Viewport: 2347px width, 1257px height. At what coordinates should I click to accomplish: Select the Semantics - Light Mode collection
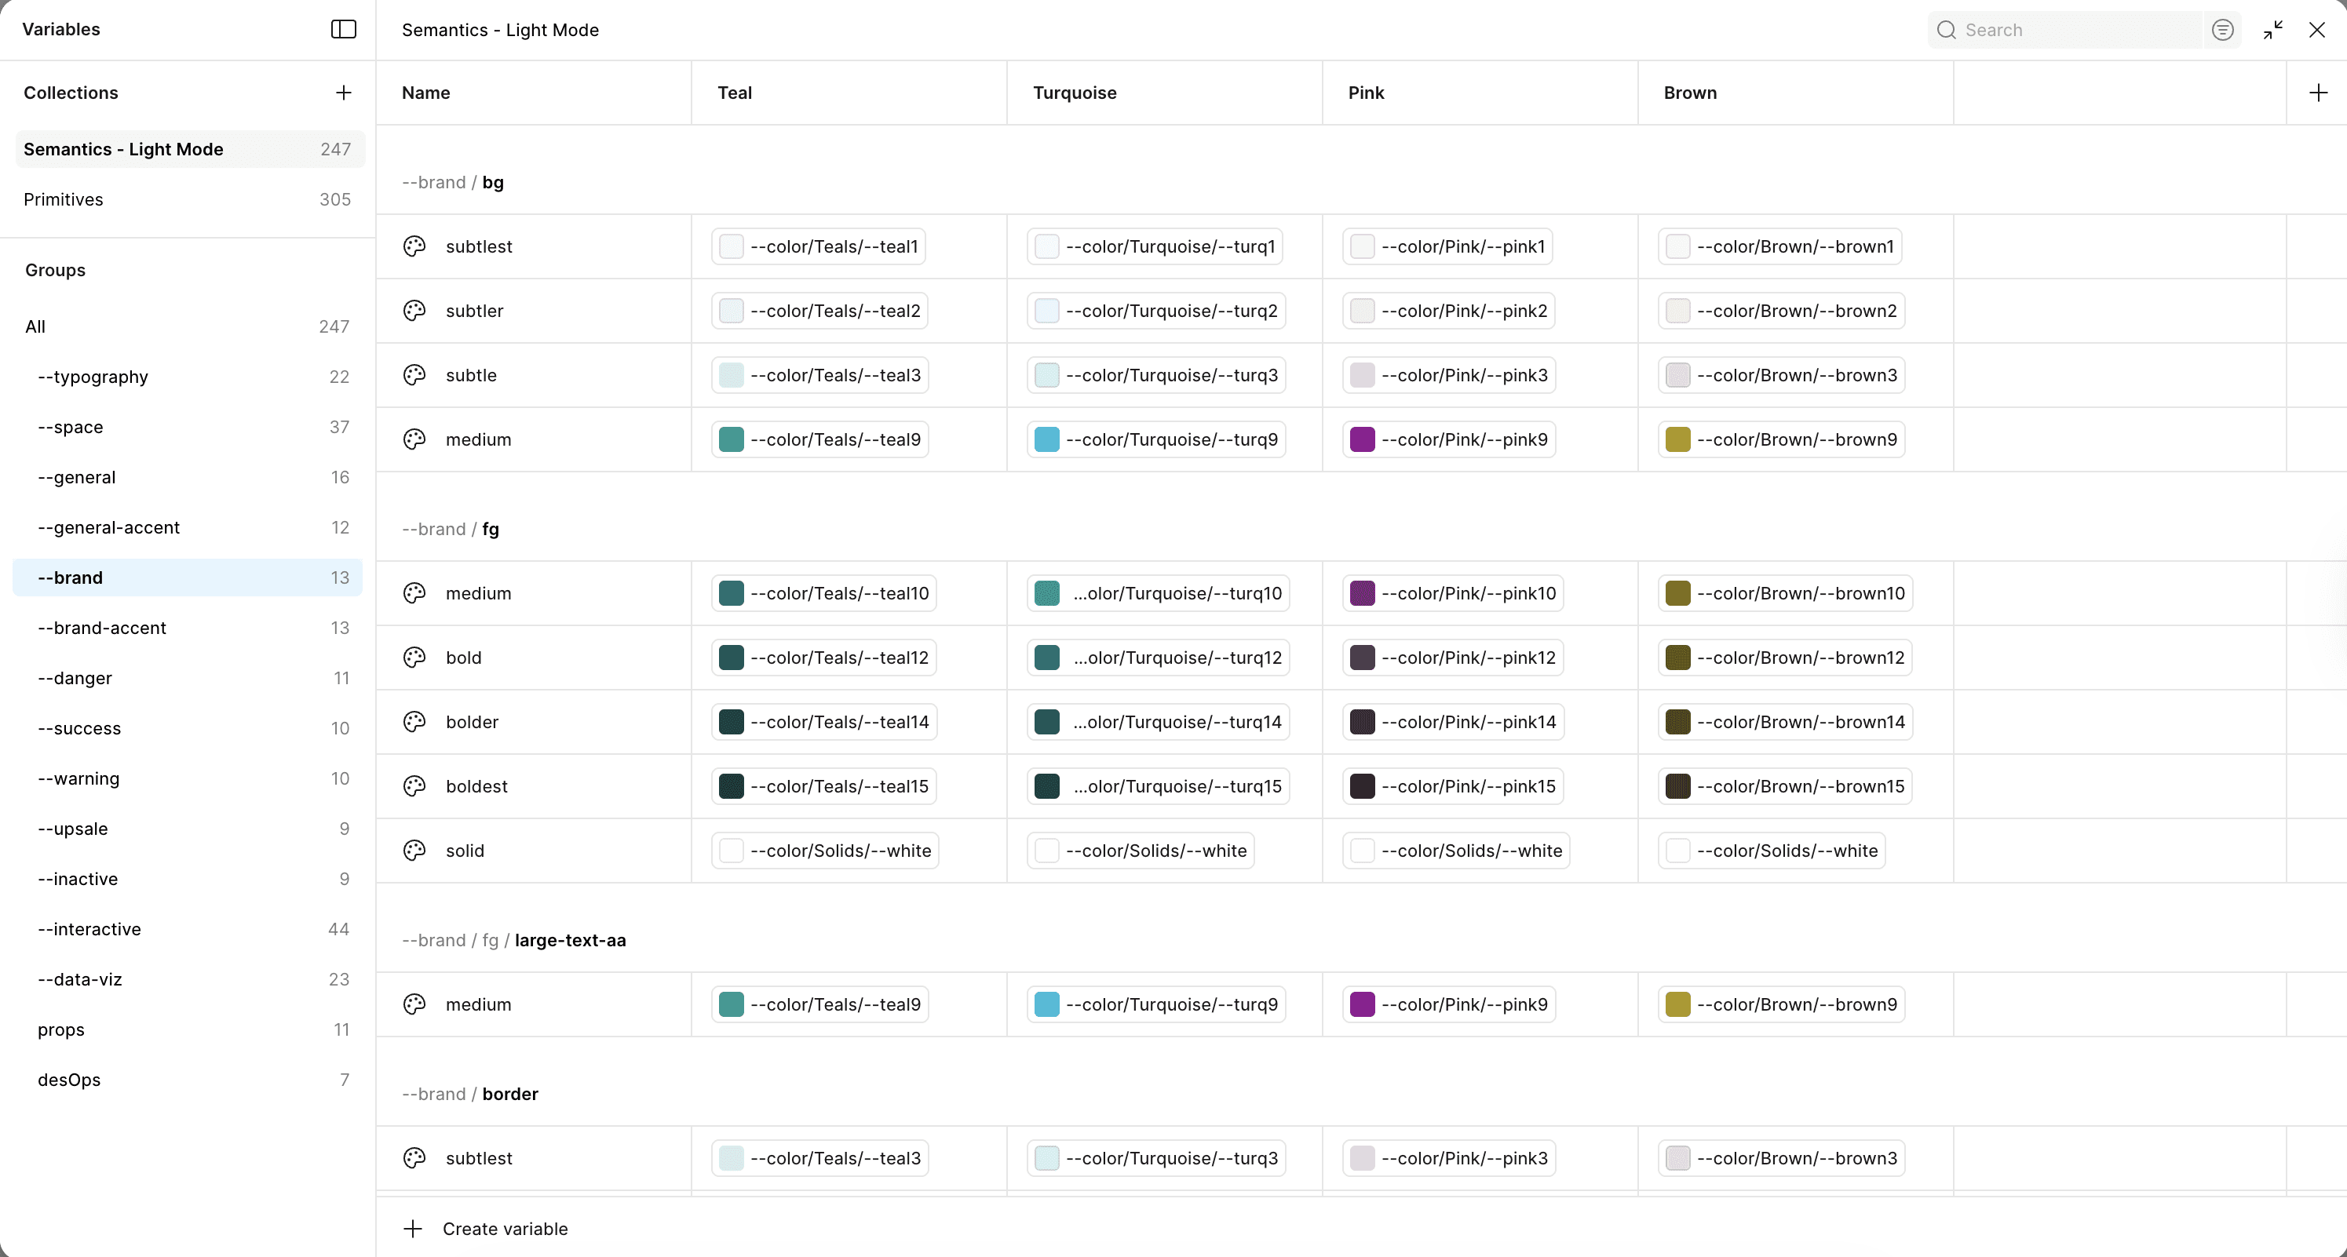coord(124,149)
